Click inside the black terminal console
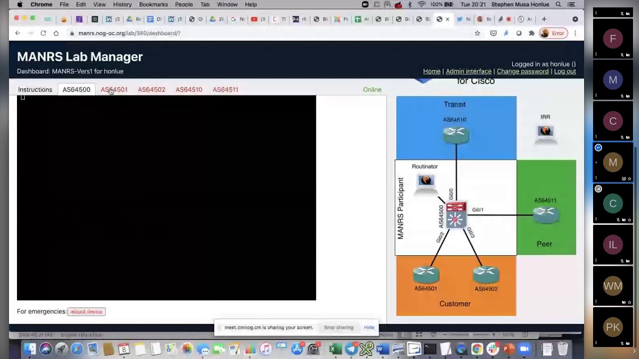The width and height of the screenshot is (639, 359). pos(166,197)
